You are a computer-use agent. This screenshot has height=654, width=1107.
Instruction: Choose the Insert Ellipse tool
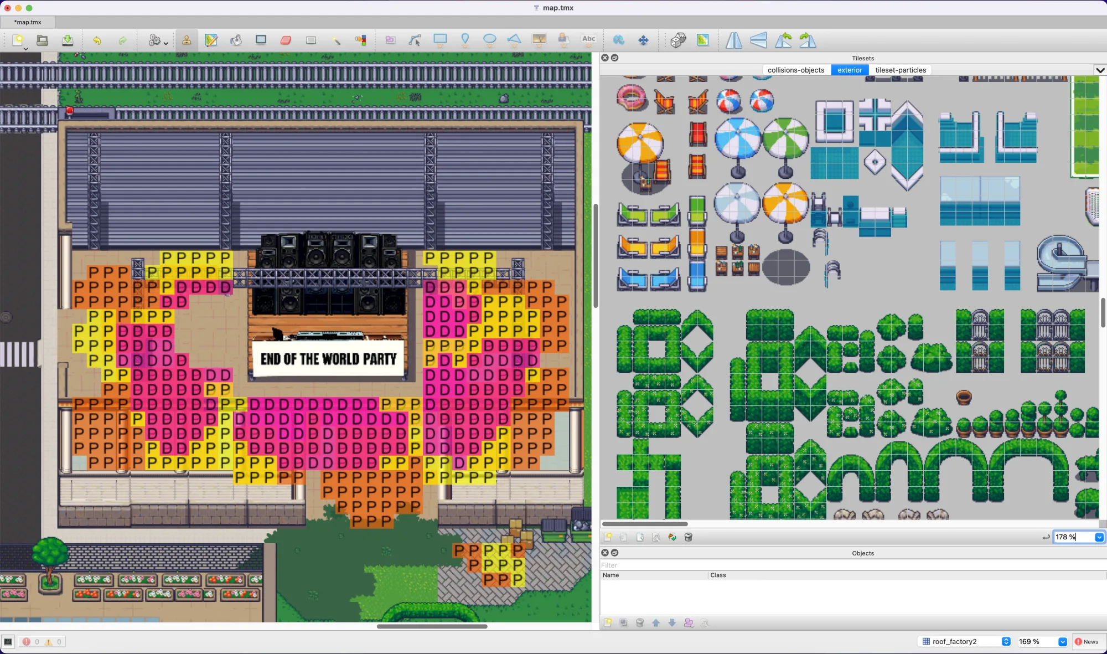(x=488, y=40)
